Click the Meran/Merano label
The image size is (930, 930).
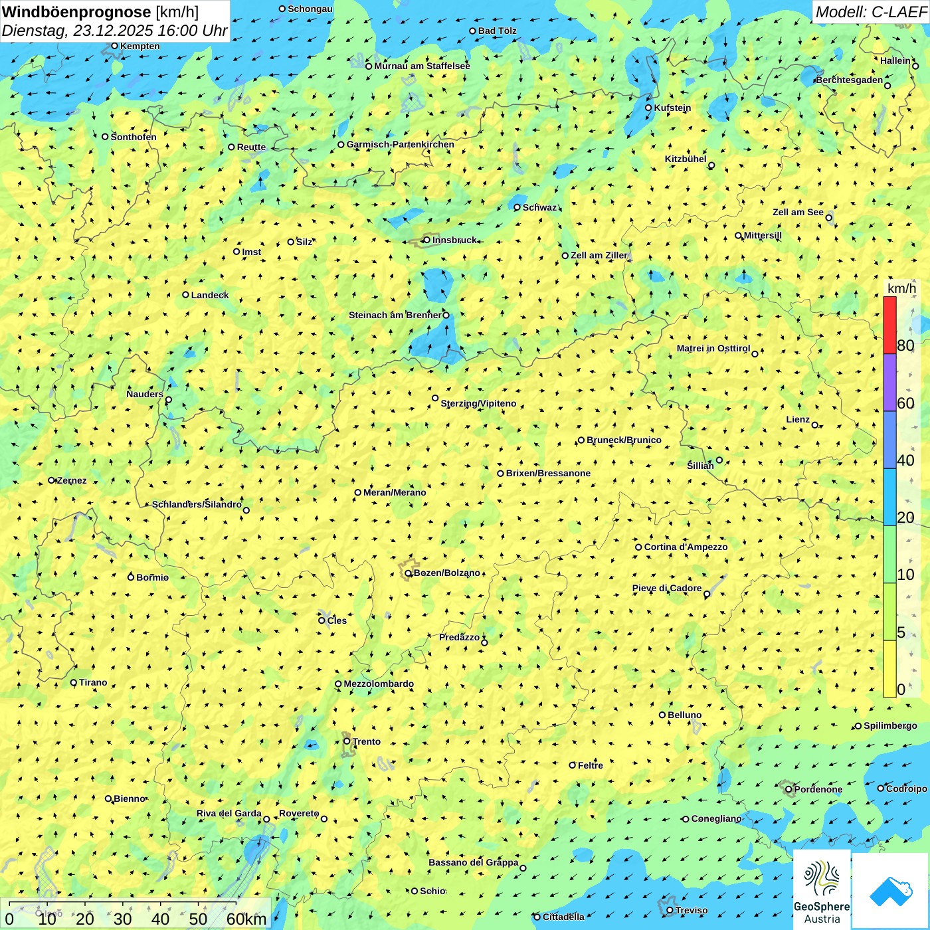pyautogui.click(x=395, y=492)
